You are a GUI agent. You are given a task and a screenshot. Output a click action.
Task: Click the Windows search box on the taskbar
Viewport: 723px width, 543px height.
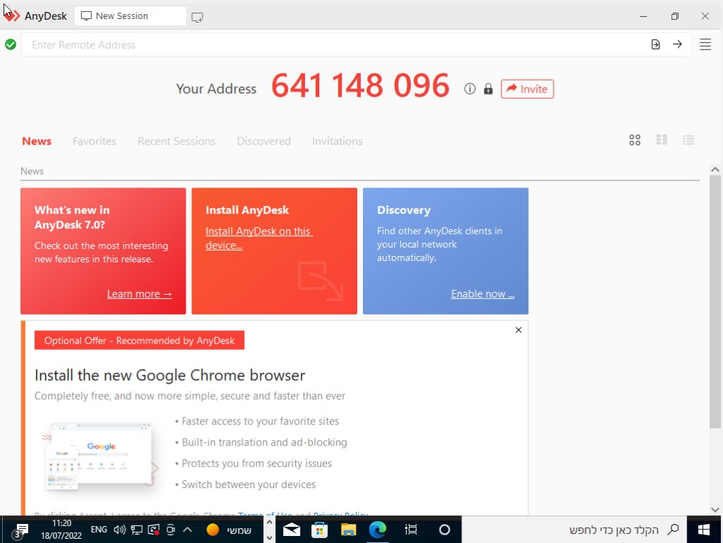point(574,530)
